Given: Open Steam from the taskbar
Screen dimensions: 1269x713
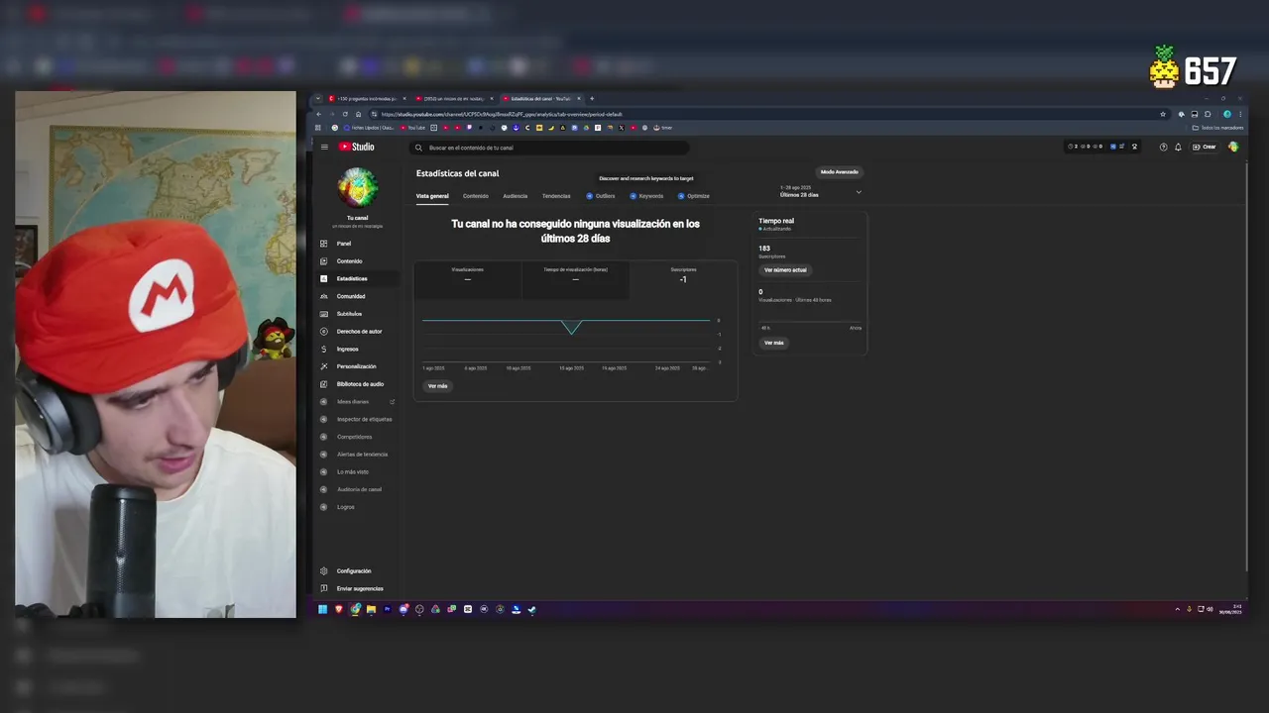Looking at the screenshot, I should [x=532, y=609].
